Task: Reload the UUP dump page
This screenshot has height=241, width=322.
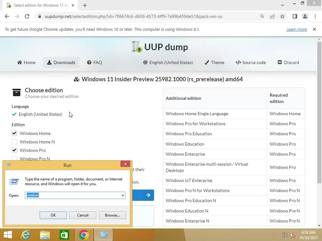Action: click(x=27, y=16)
